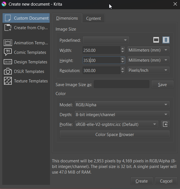Open the Color Space Browser

115,134
